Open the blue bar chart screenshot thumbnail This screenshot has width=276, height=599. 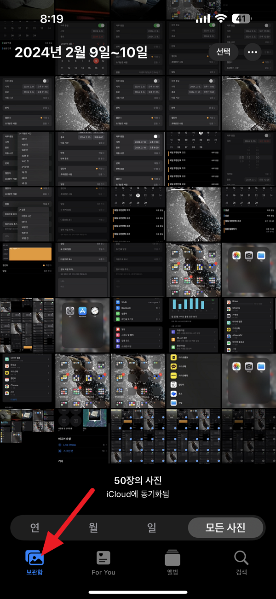[193, 325]
